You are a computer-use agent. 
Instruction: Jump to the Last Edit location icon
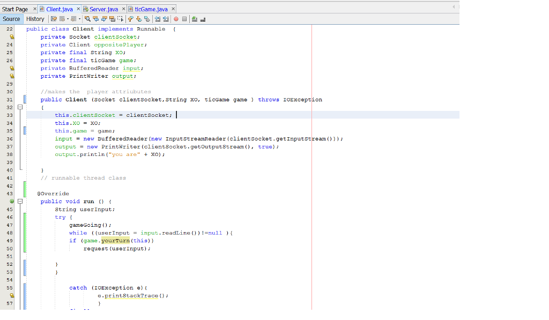tap(54, 19)
